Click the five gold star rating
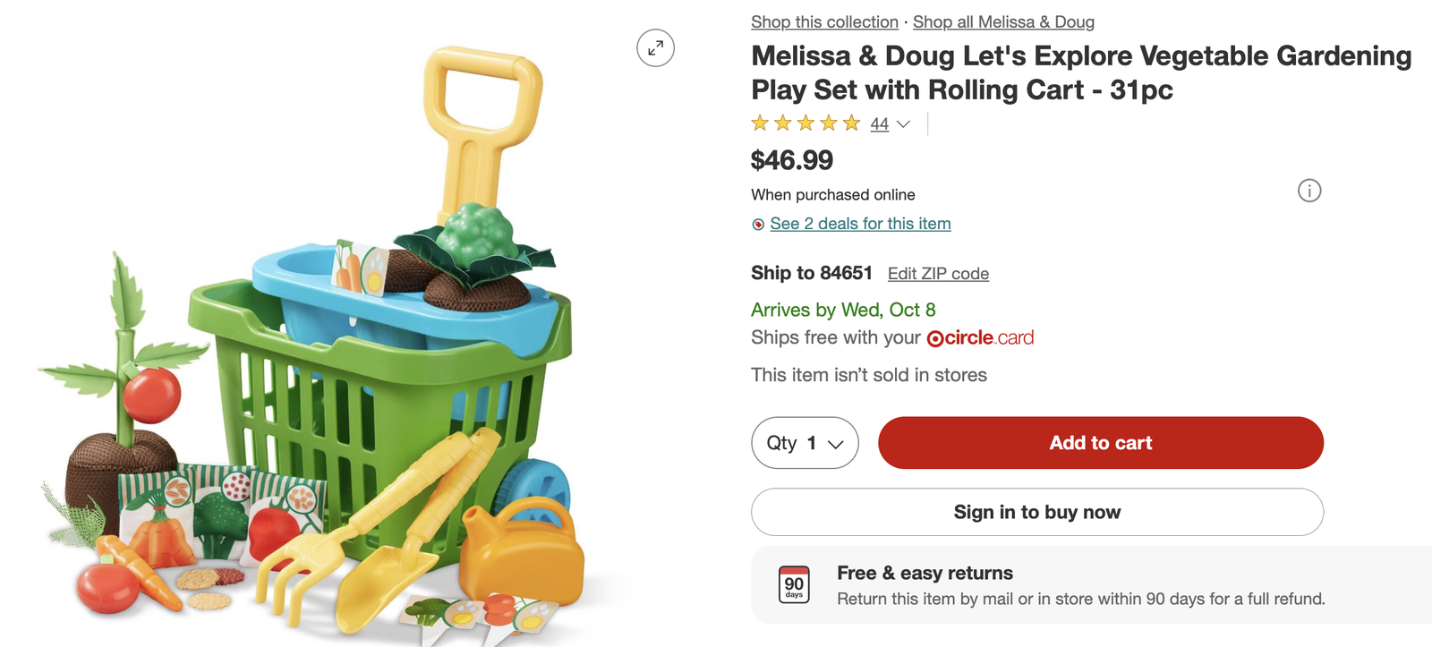This screenshot has height=647, width=1432. [x=805, y=123]
